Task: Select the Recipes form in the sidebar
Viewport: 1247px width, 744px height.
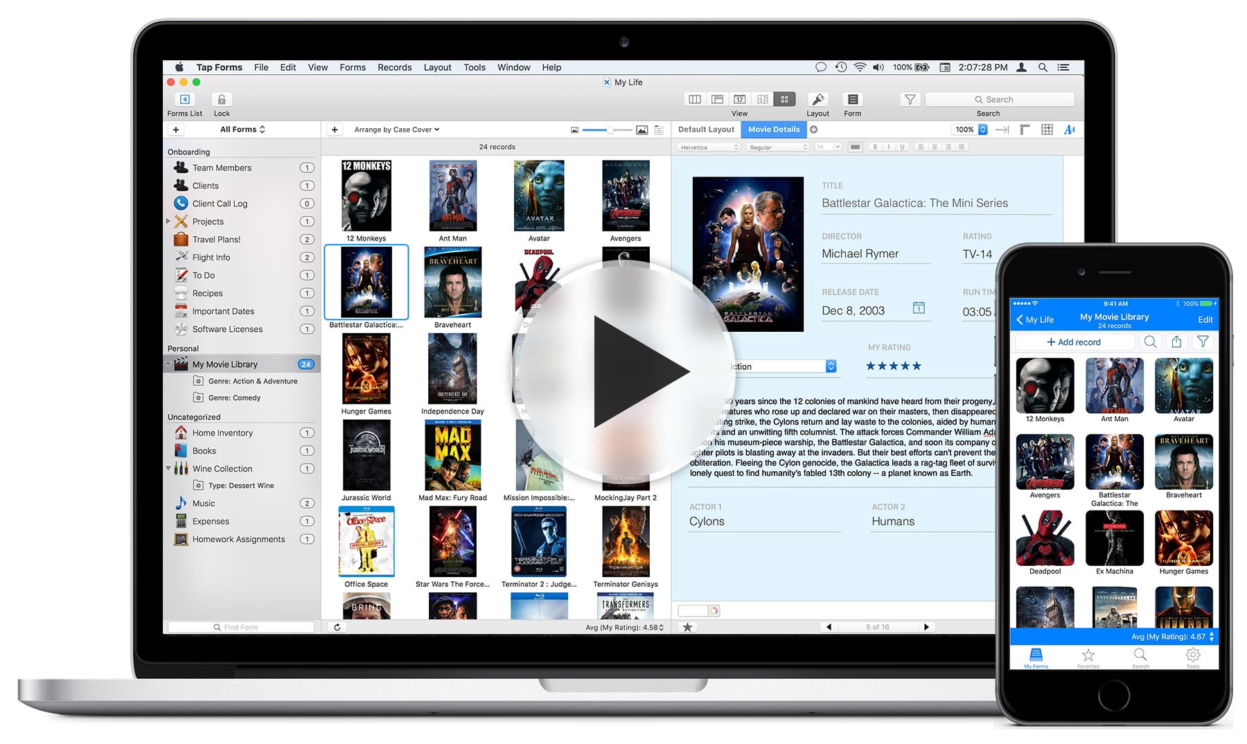Action: tap(206, 293)
